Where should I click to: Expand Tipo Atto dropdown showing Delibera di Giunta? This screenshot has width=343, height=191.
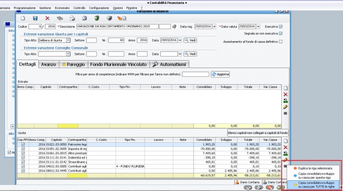point(68,40)
